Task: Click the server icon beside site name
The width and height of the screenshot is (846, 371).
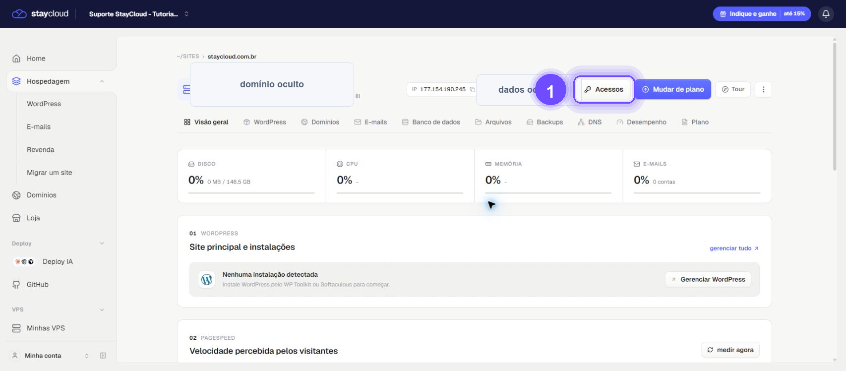Action: tap(186, 89)
